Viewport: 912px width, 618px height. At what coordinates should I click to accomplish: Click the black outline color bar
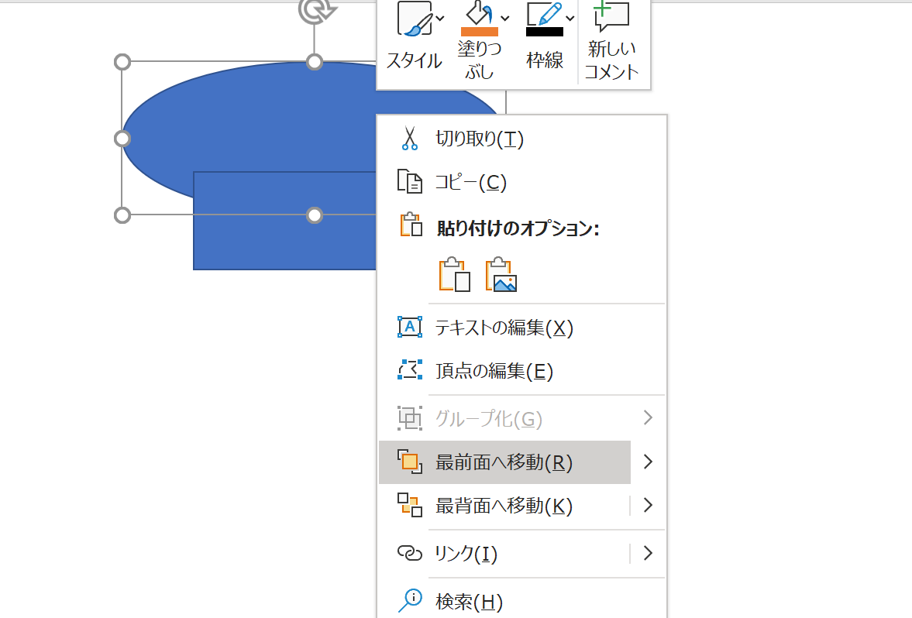pyautogui.click(x=545, y=32)
